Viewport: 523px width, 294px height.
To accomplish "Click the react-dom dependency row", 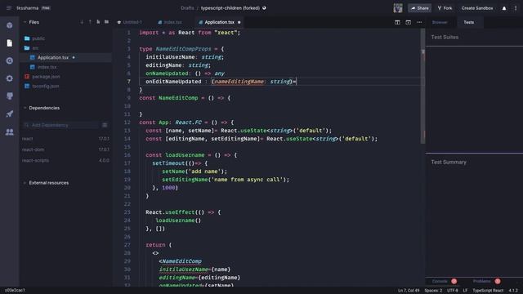I will [x=65, y=149].
